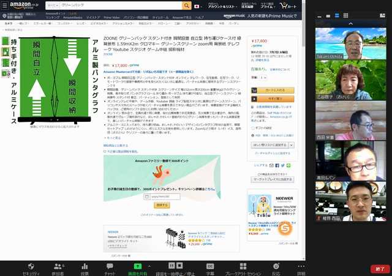392x276 pixels.
Task: Open the Amazon cart icon
Action: 288,6
